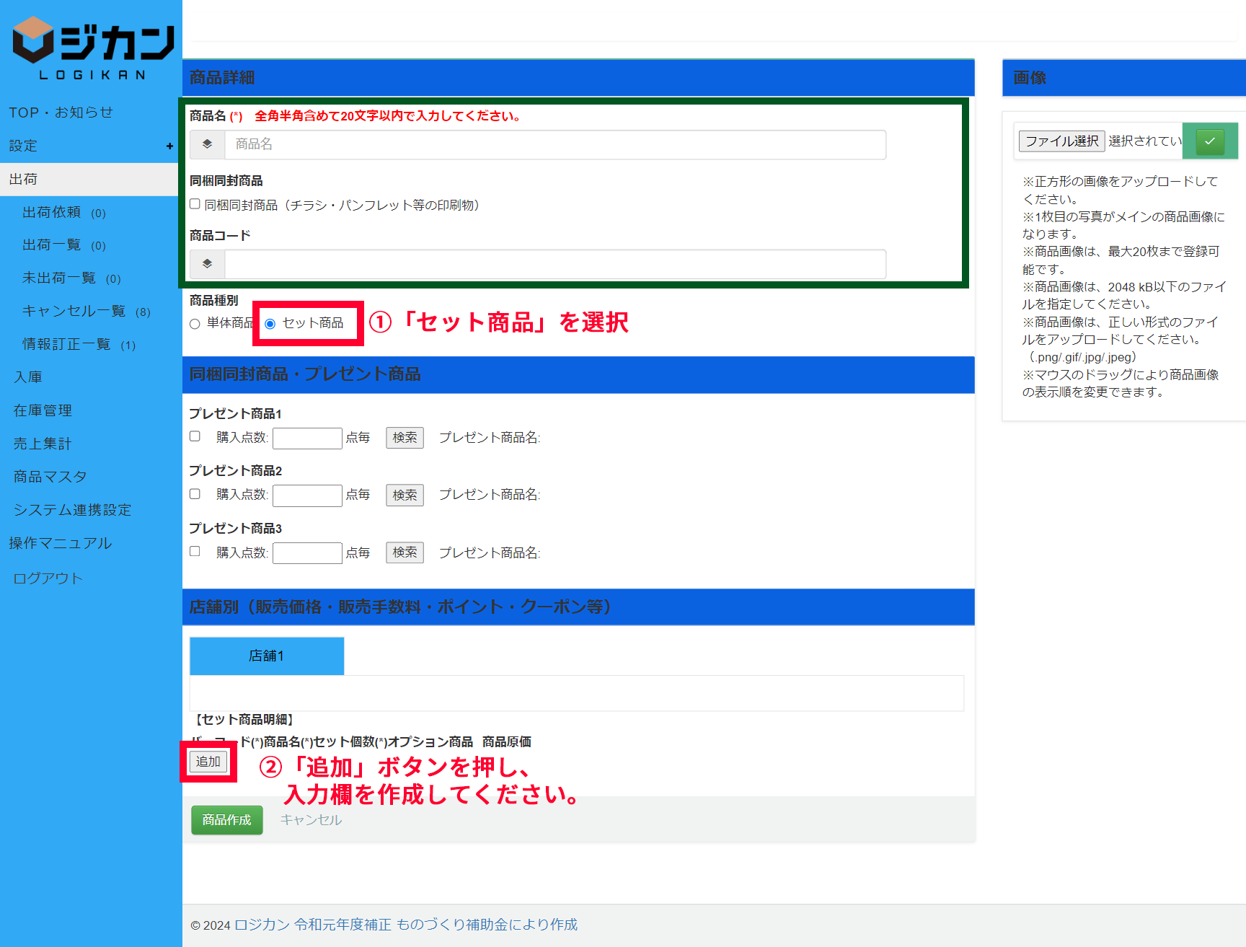1246x947 pixels.
Task: Expand the 設定 menu plus icon
Action: (x=169, y=146)
